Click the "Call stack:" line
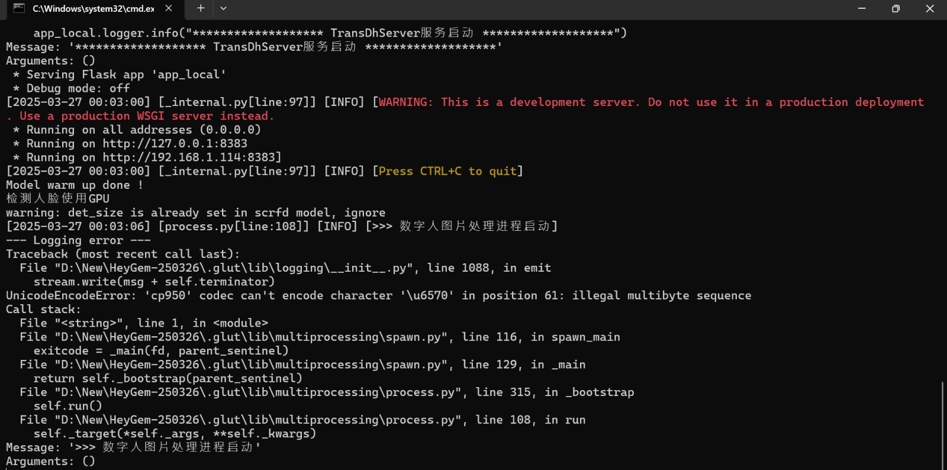This screenshot has height=470, width=947. pyautogui.click(x=43, y=309)
